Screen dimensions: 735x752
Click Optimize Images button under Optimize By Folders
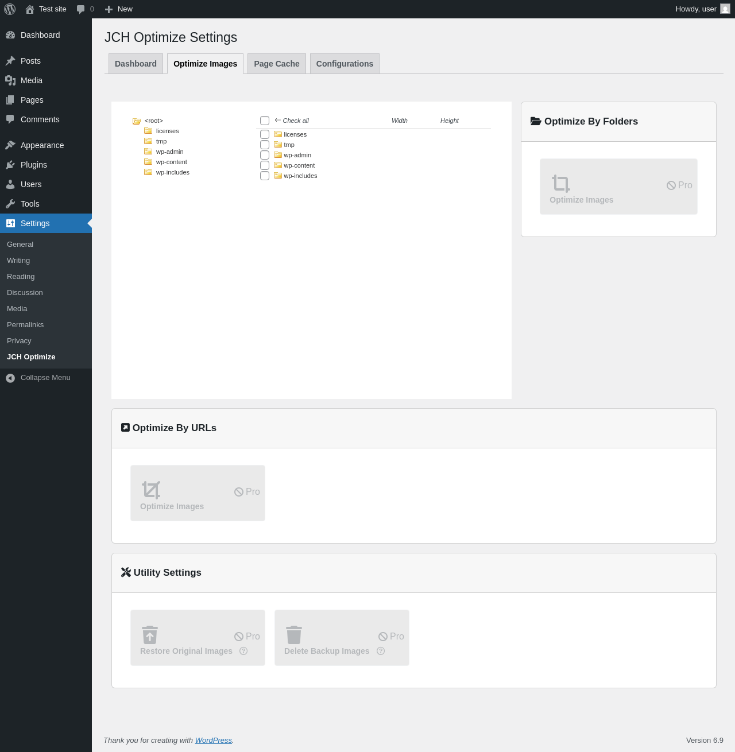(x=618, y=187)
